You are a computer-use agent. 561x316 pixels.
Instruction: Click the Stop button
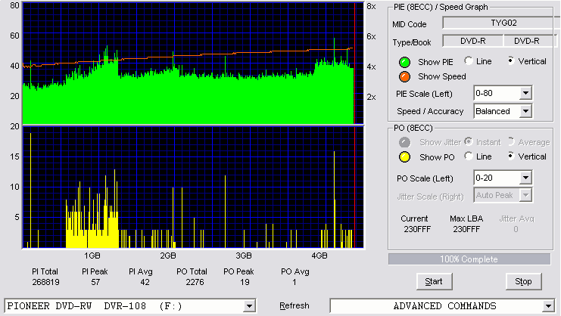pos(523,281)
